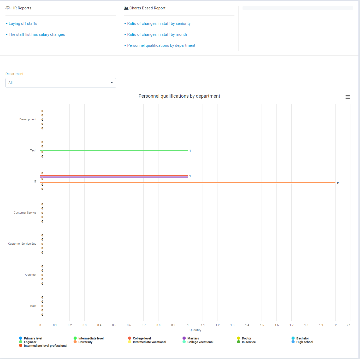This screenshot has width=360, height=359.
Task: Open the chart context hamburger menu
Action: (347, 97)
